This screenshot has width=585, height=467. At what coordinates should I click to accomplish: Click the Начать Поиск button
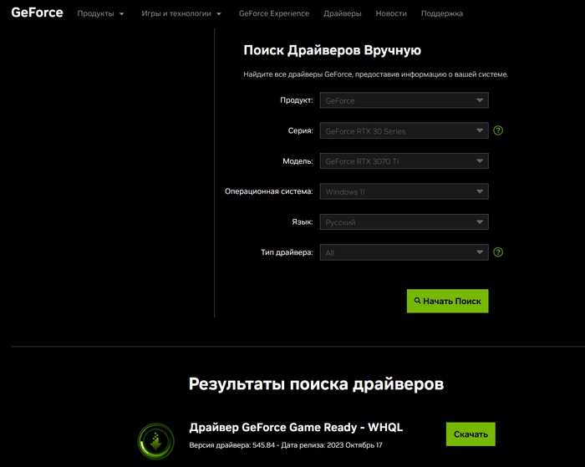coord(447,301)
